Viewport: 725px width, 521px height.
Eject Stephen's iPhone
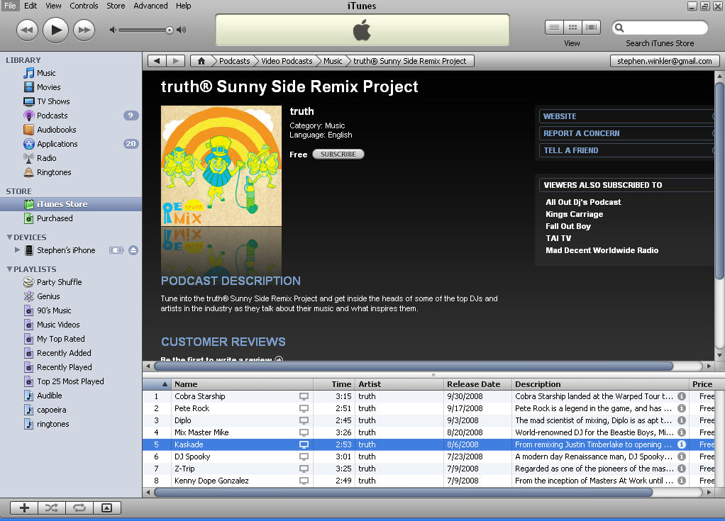(133, 250)
